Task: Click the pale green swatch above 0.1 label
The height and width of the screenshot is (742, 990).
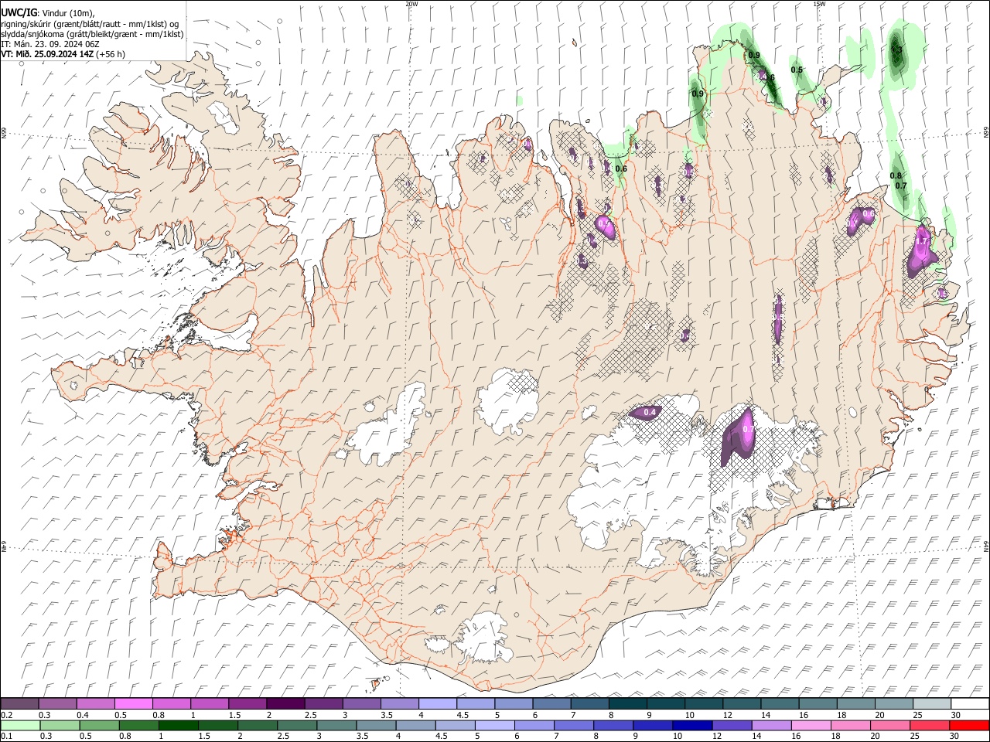Action: tap(20, 725)
